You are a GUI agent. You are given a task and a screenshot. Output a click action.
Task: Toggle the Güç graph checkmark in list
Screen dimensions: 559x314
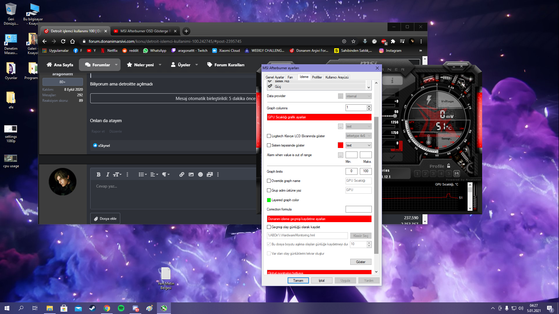270,86
